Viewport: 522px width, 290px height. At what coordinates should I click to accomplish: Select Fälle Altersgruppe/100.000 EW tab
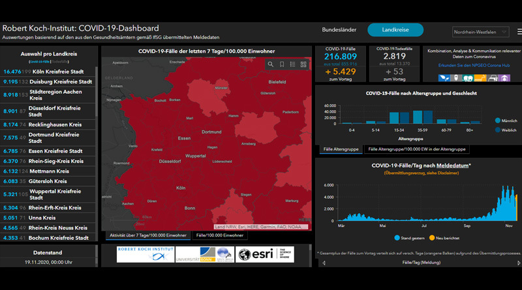coord(417,149)
